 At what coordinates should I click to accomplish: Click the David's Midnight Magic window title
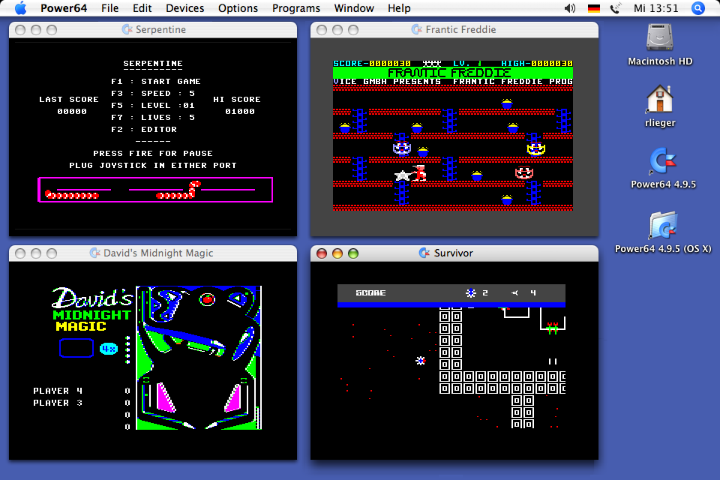158,253
